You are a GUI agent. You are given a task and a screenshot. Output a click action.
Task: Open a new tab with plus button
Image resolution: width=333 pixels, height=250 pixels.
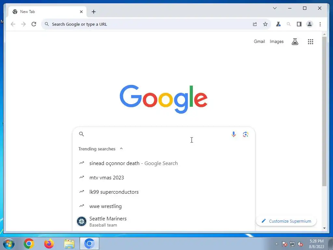tap(94, 12)
